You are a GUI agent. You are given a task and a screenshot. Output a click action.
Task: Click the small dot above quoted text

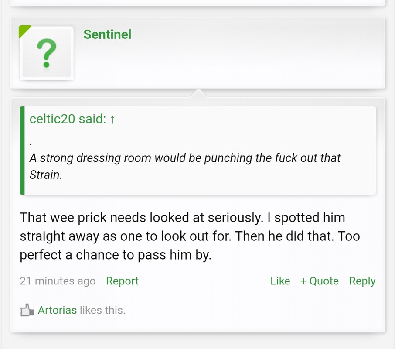point(31,143)
